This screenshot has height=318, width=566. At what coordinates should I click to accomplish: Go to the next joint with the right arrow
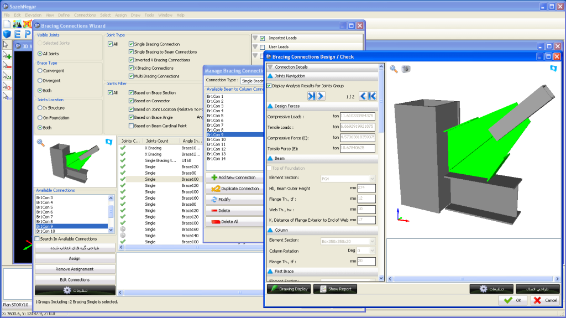(321, 96)
